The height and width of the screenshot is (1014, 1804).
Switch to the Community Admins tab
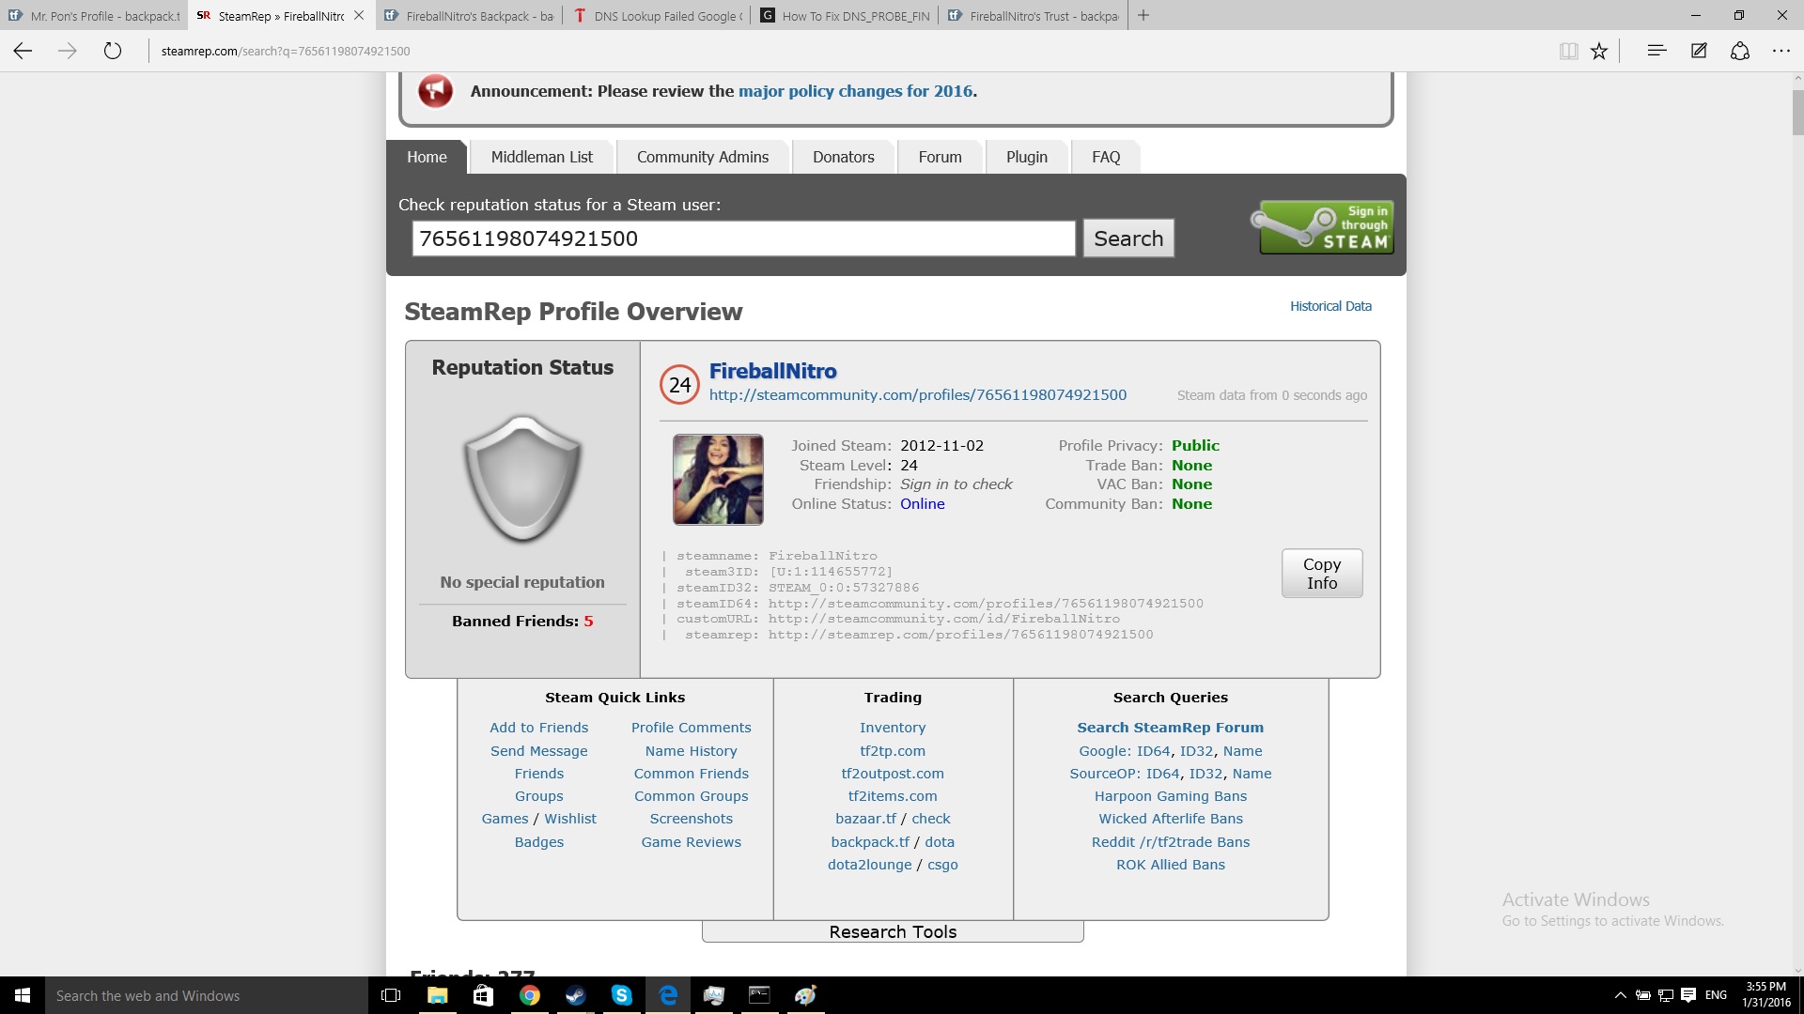702,157
